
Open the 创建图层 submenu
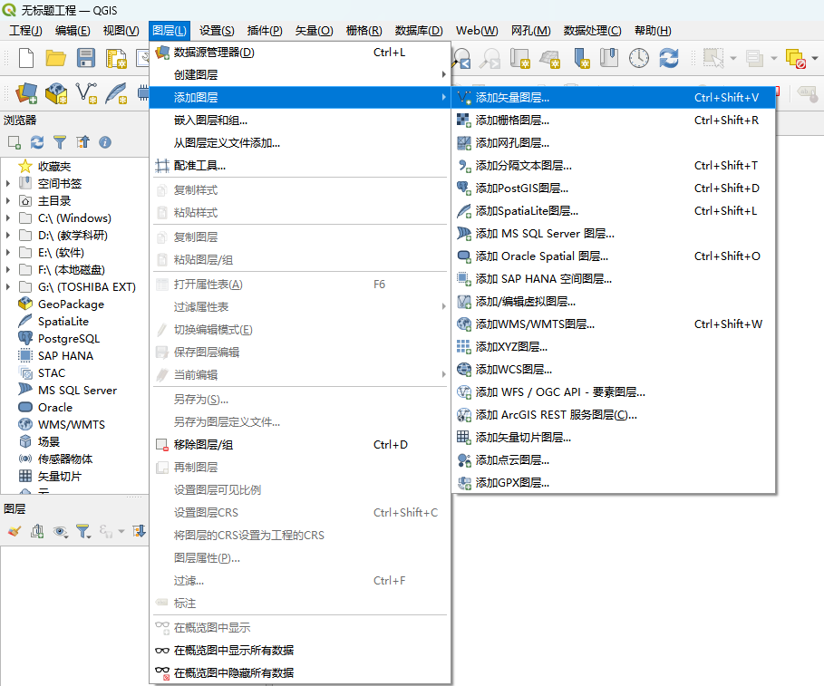click(300, 74)
